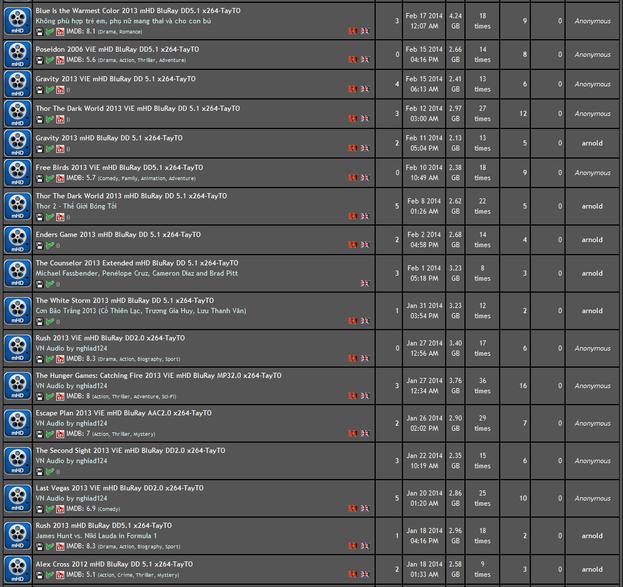Image resolution: width=623 pixels, height=587 pixels.
Task: Click the date Feb 2 2014 in the Enders Game row
Action: 424,235
